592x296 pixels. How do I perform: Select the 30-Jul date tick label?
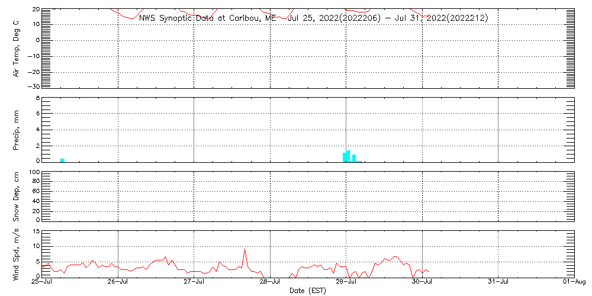click(x=422, y=282)
